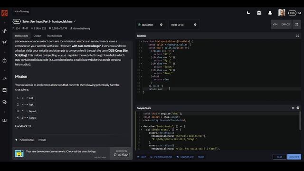Image resolution: width=304 pixels, height=171 pixels.
Task: Open the leaderboard trend sidebar icon
Action: click(x=4, y=78)
